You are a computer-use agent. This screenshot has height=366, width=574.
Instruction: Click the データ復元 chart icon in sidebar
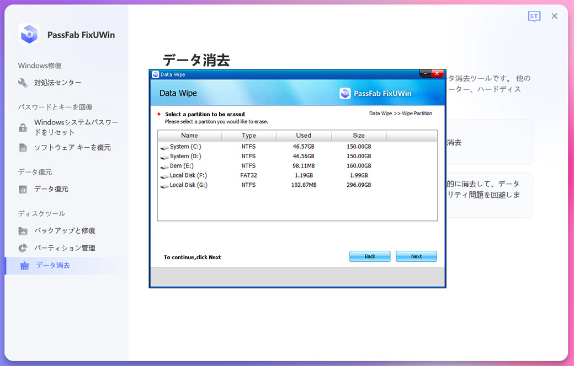[x=23, y=189]
